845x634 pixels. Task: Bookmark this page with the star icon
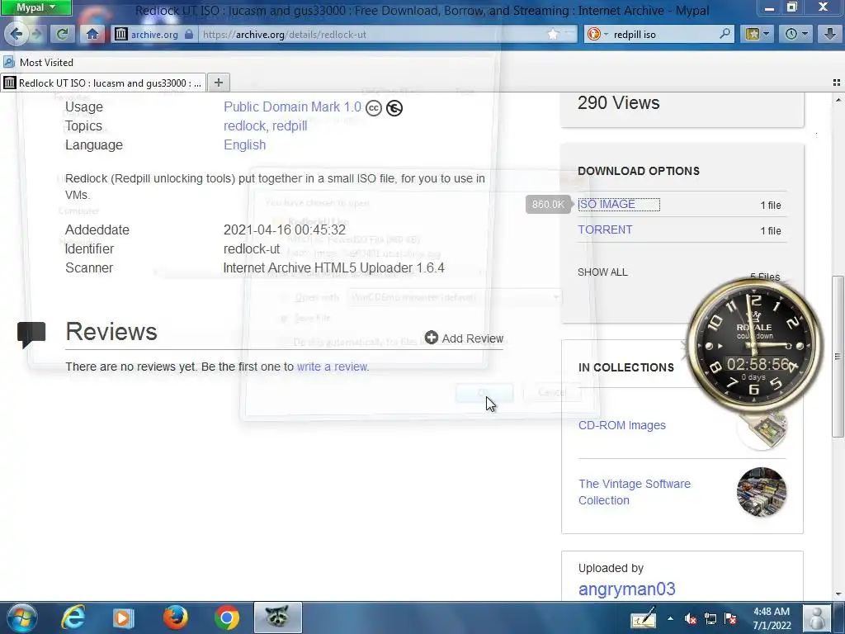pos(554,34)
